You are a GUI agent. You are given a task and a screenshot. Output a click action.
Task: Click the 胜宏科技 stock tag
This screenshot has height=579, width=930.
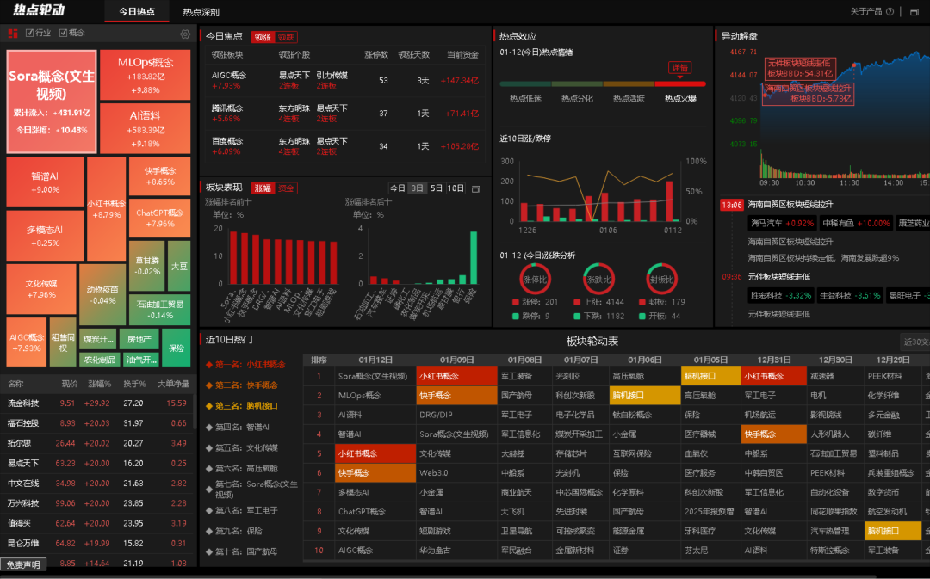click(x=780, y=295)
